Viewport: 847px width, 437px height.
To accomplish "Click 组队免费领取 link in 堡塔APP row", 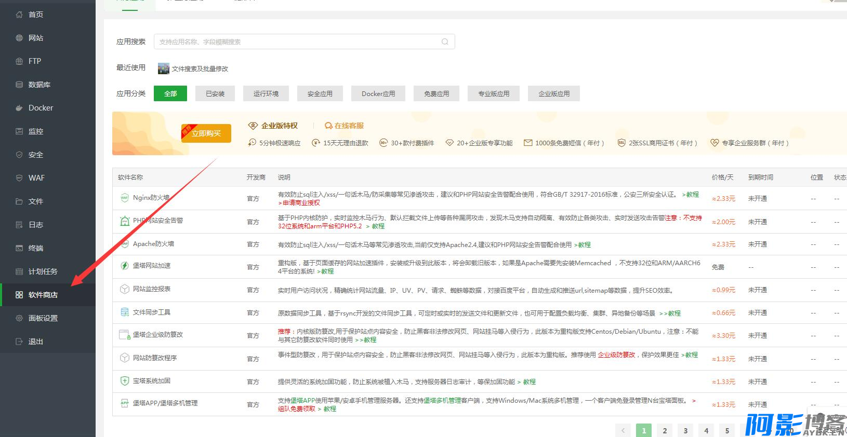I will (x=297, y=409).
